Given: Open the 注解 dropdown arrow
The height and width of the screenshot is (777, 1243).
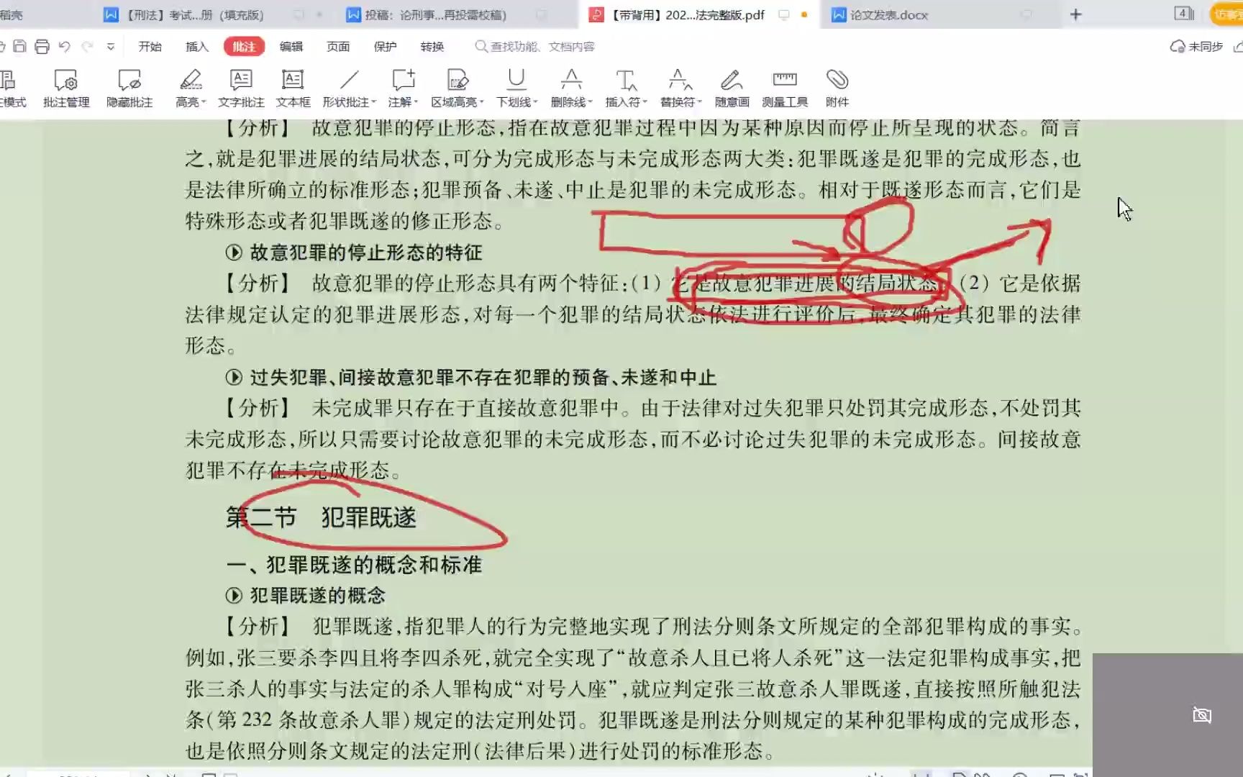Looking at the screenshot, I should [415, 102].
